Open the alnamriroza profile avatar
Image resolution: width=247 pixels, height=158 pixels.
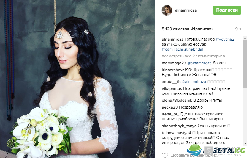pos(167,10)
